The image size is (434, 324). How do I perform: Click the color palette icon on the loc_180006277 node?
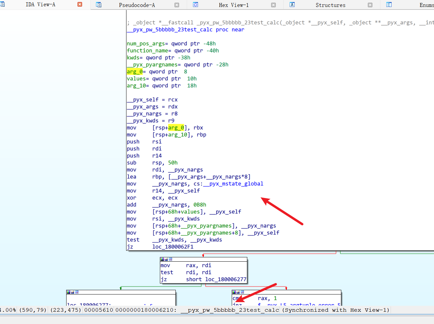tap(69, 292)
